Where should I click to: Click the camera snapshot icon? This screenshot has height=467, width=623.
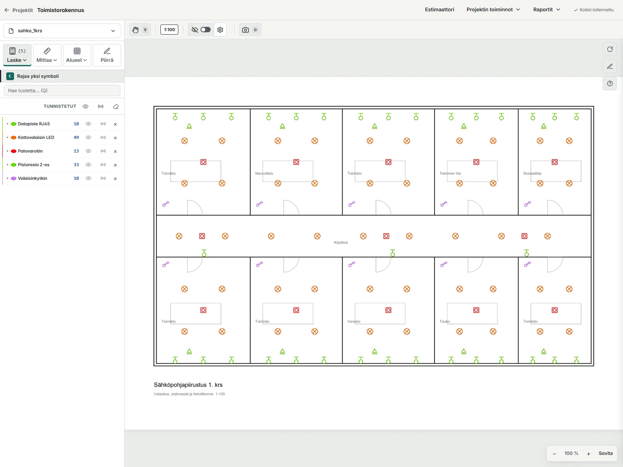coord(245,30)
